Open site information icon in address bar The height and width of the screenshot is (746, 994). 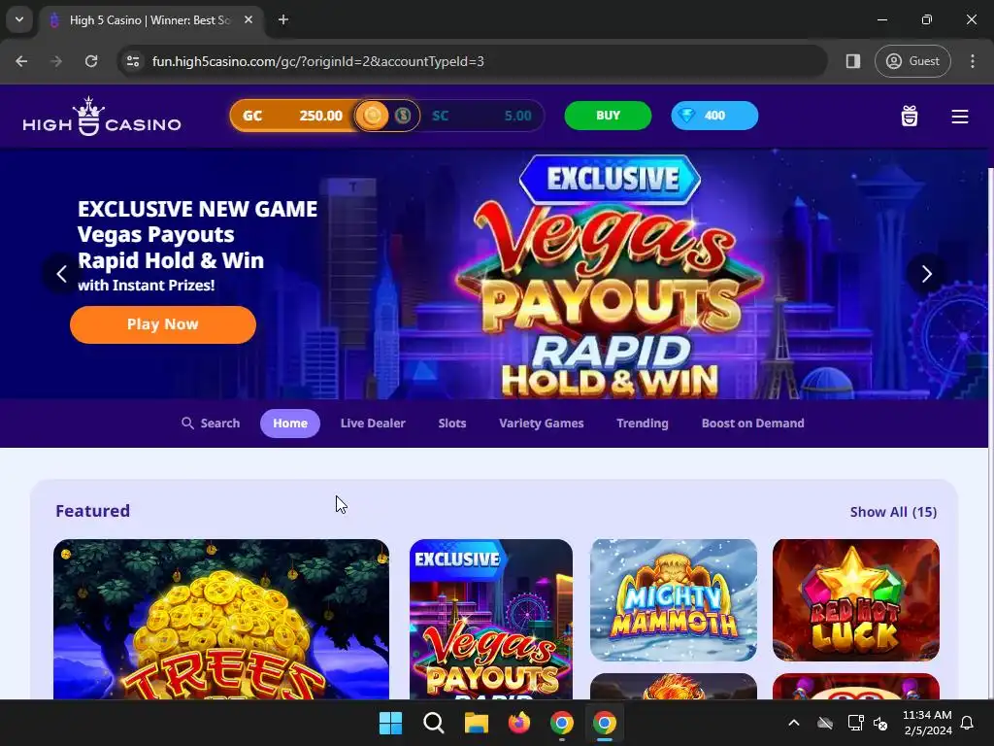coord(133,61)
